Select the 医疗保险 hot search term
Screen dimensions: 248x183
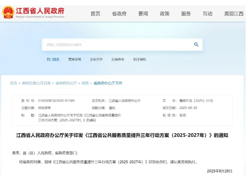[x=139, y=59]
